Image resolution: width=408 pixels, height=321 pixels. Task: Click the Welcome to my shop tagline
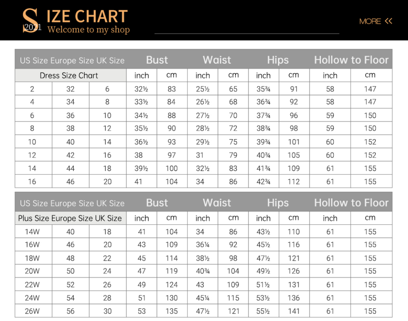[x=88, y=30]
